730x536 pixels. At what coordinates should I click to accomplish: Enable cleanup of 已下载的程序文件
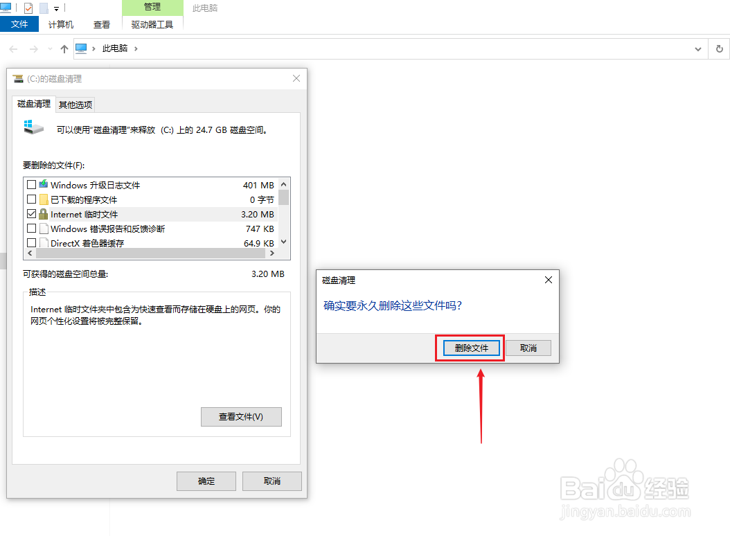(x=31, y=199)
